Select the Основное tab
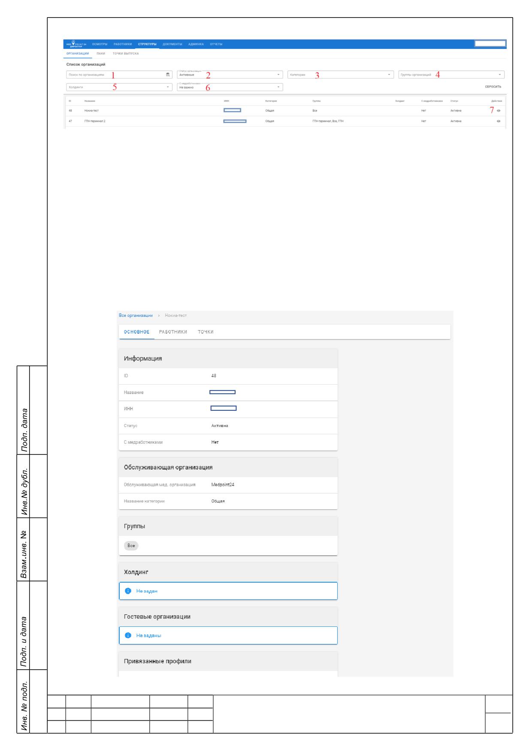Viewport: 532px width, 752px height. [x=137, y=332]
